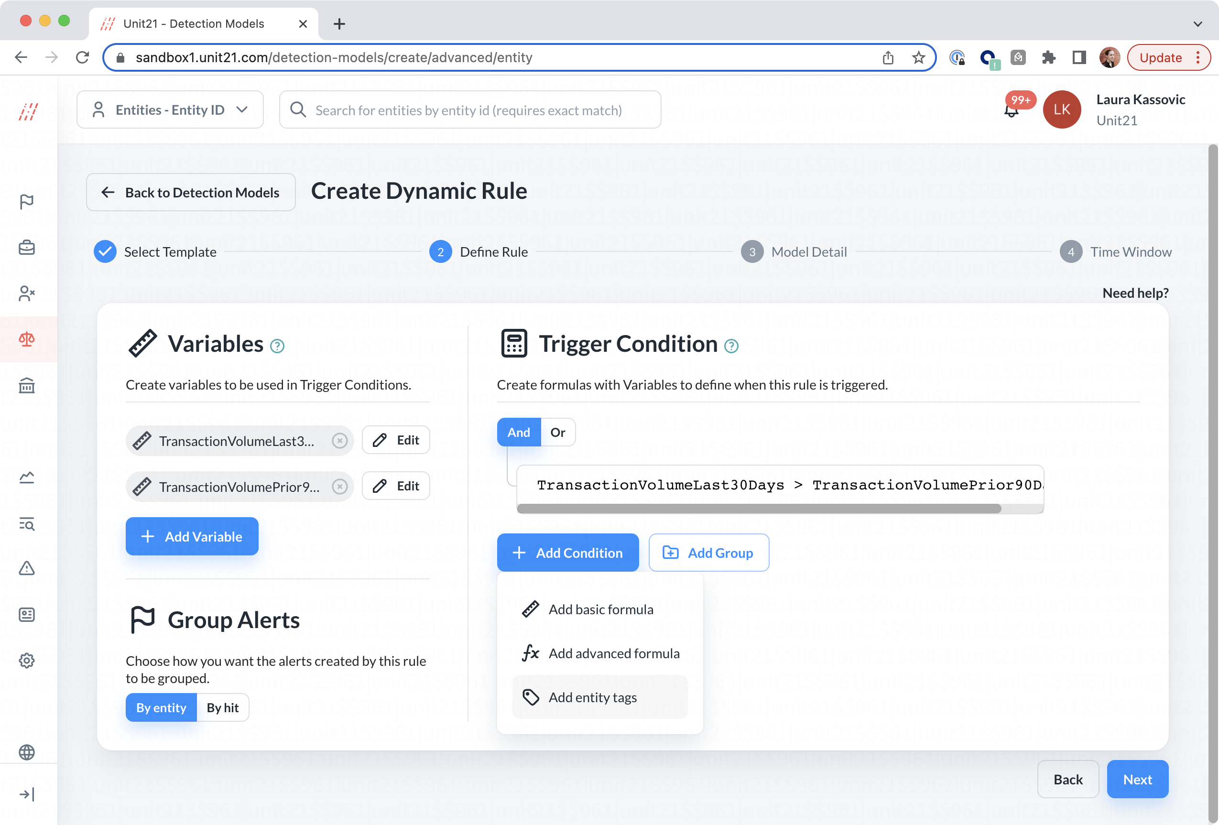Open the gear settings sidebar icon
Image resolution: width=1219 pixels, height=825 pixels.
pos(26,660)
